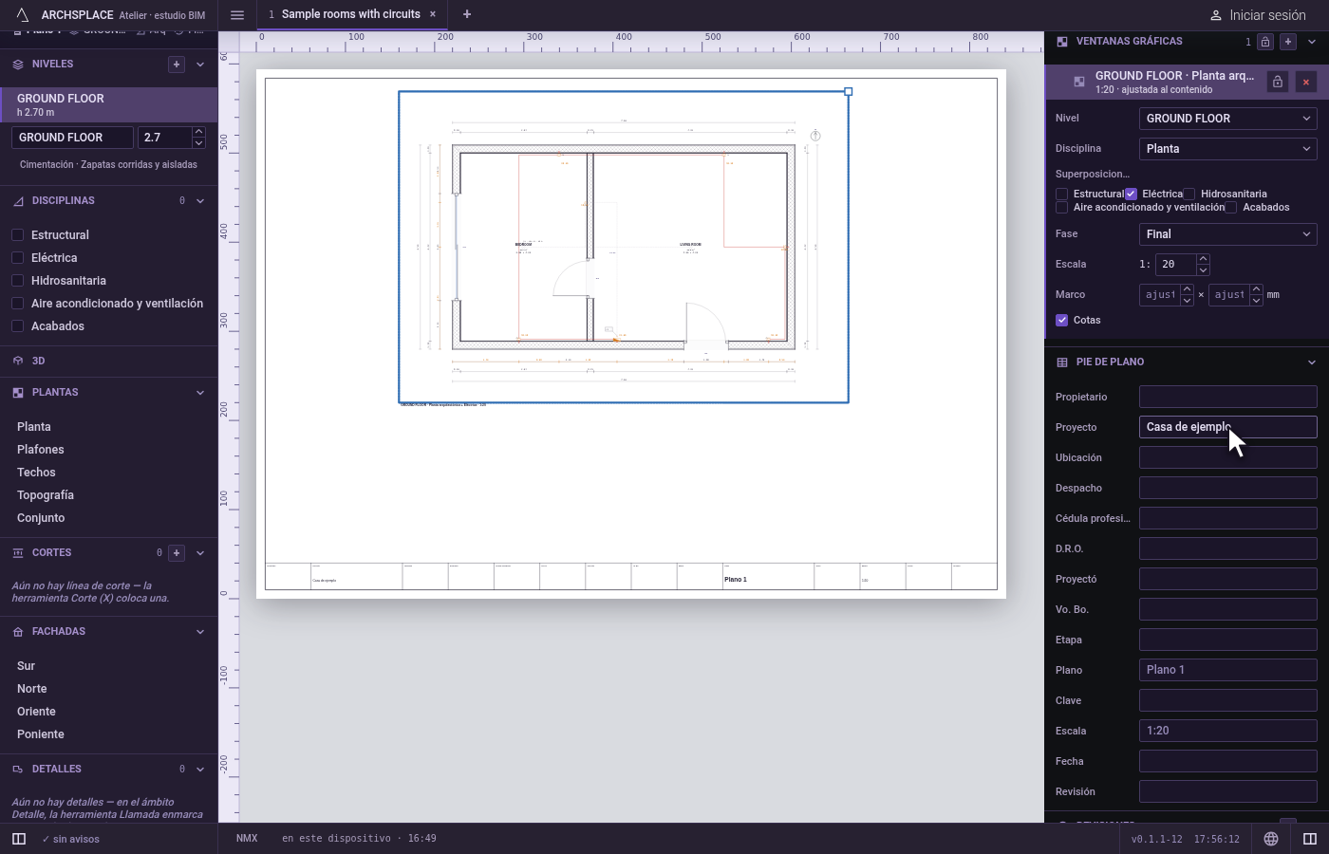Select Techos in the PLANTAS list

(36, 473)
